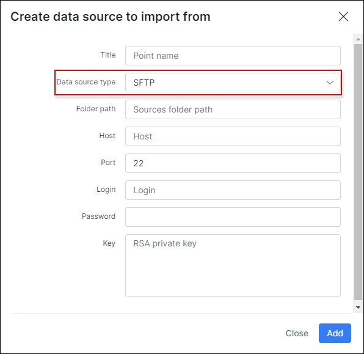Click the "Data source type" label
This screenshot has width=364, height=354.
[x=86, y=82]
